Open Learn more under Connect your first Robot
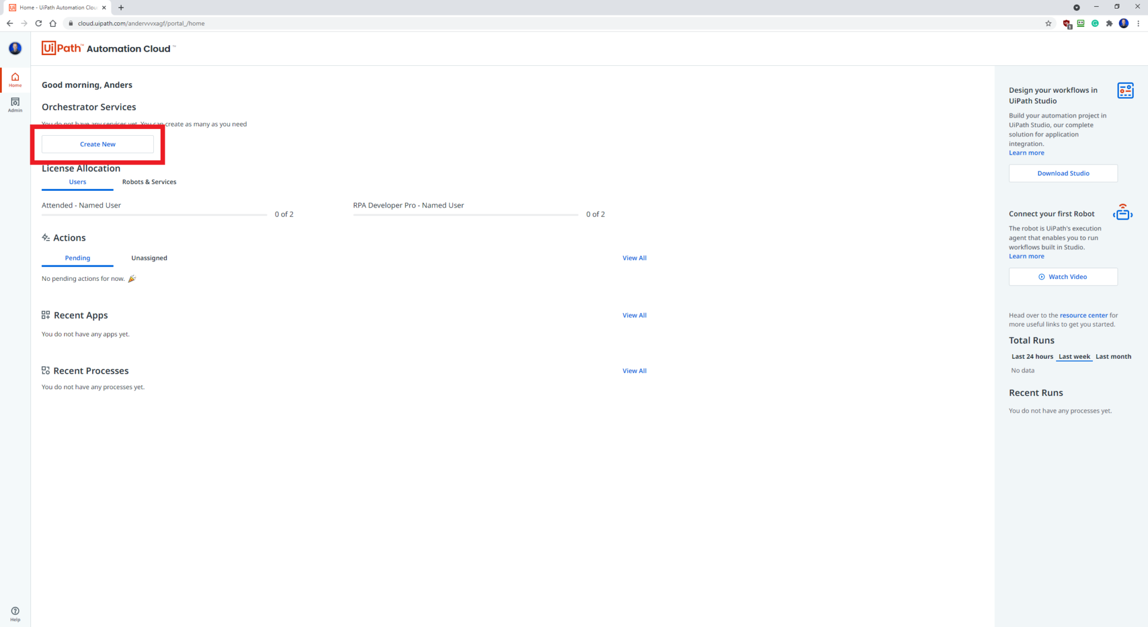1148x627 pixels. coord(1026,256)
